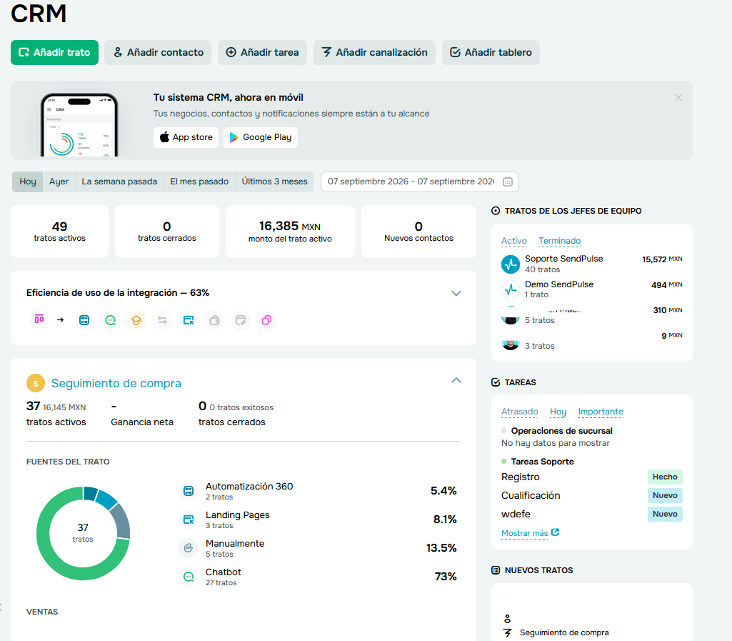
Task: Click the green chatbot integration icon
Action: pyautogui.click(x=110, y=320)
